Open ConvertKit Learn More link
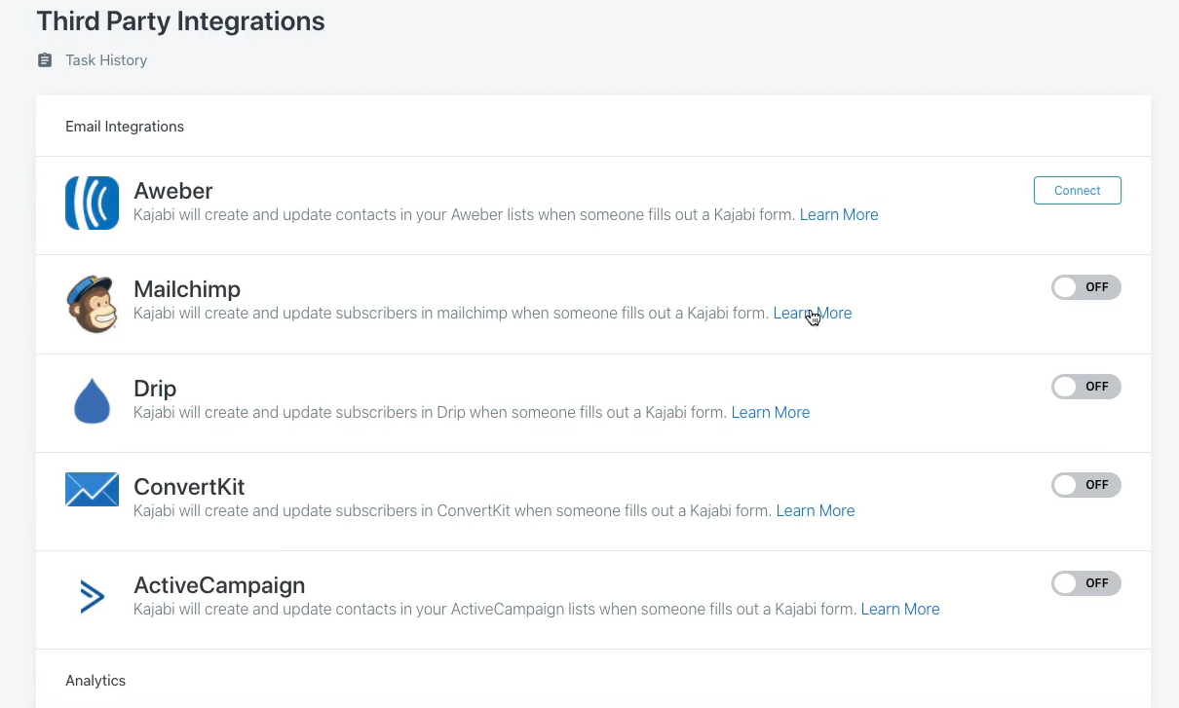This screenshot has height=708, width=1179. click(x=816, y=511)
